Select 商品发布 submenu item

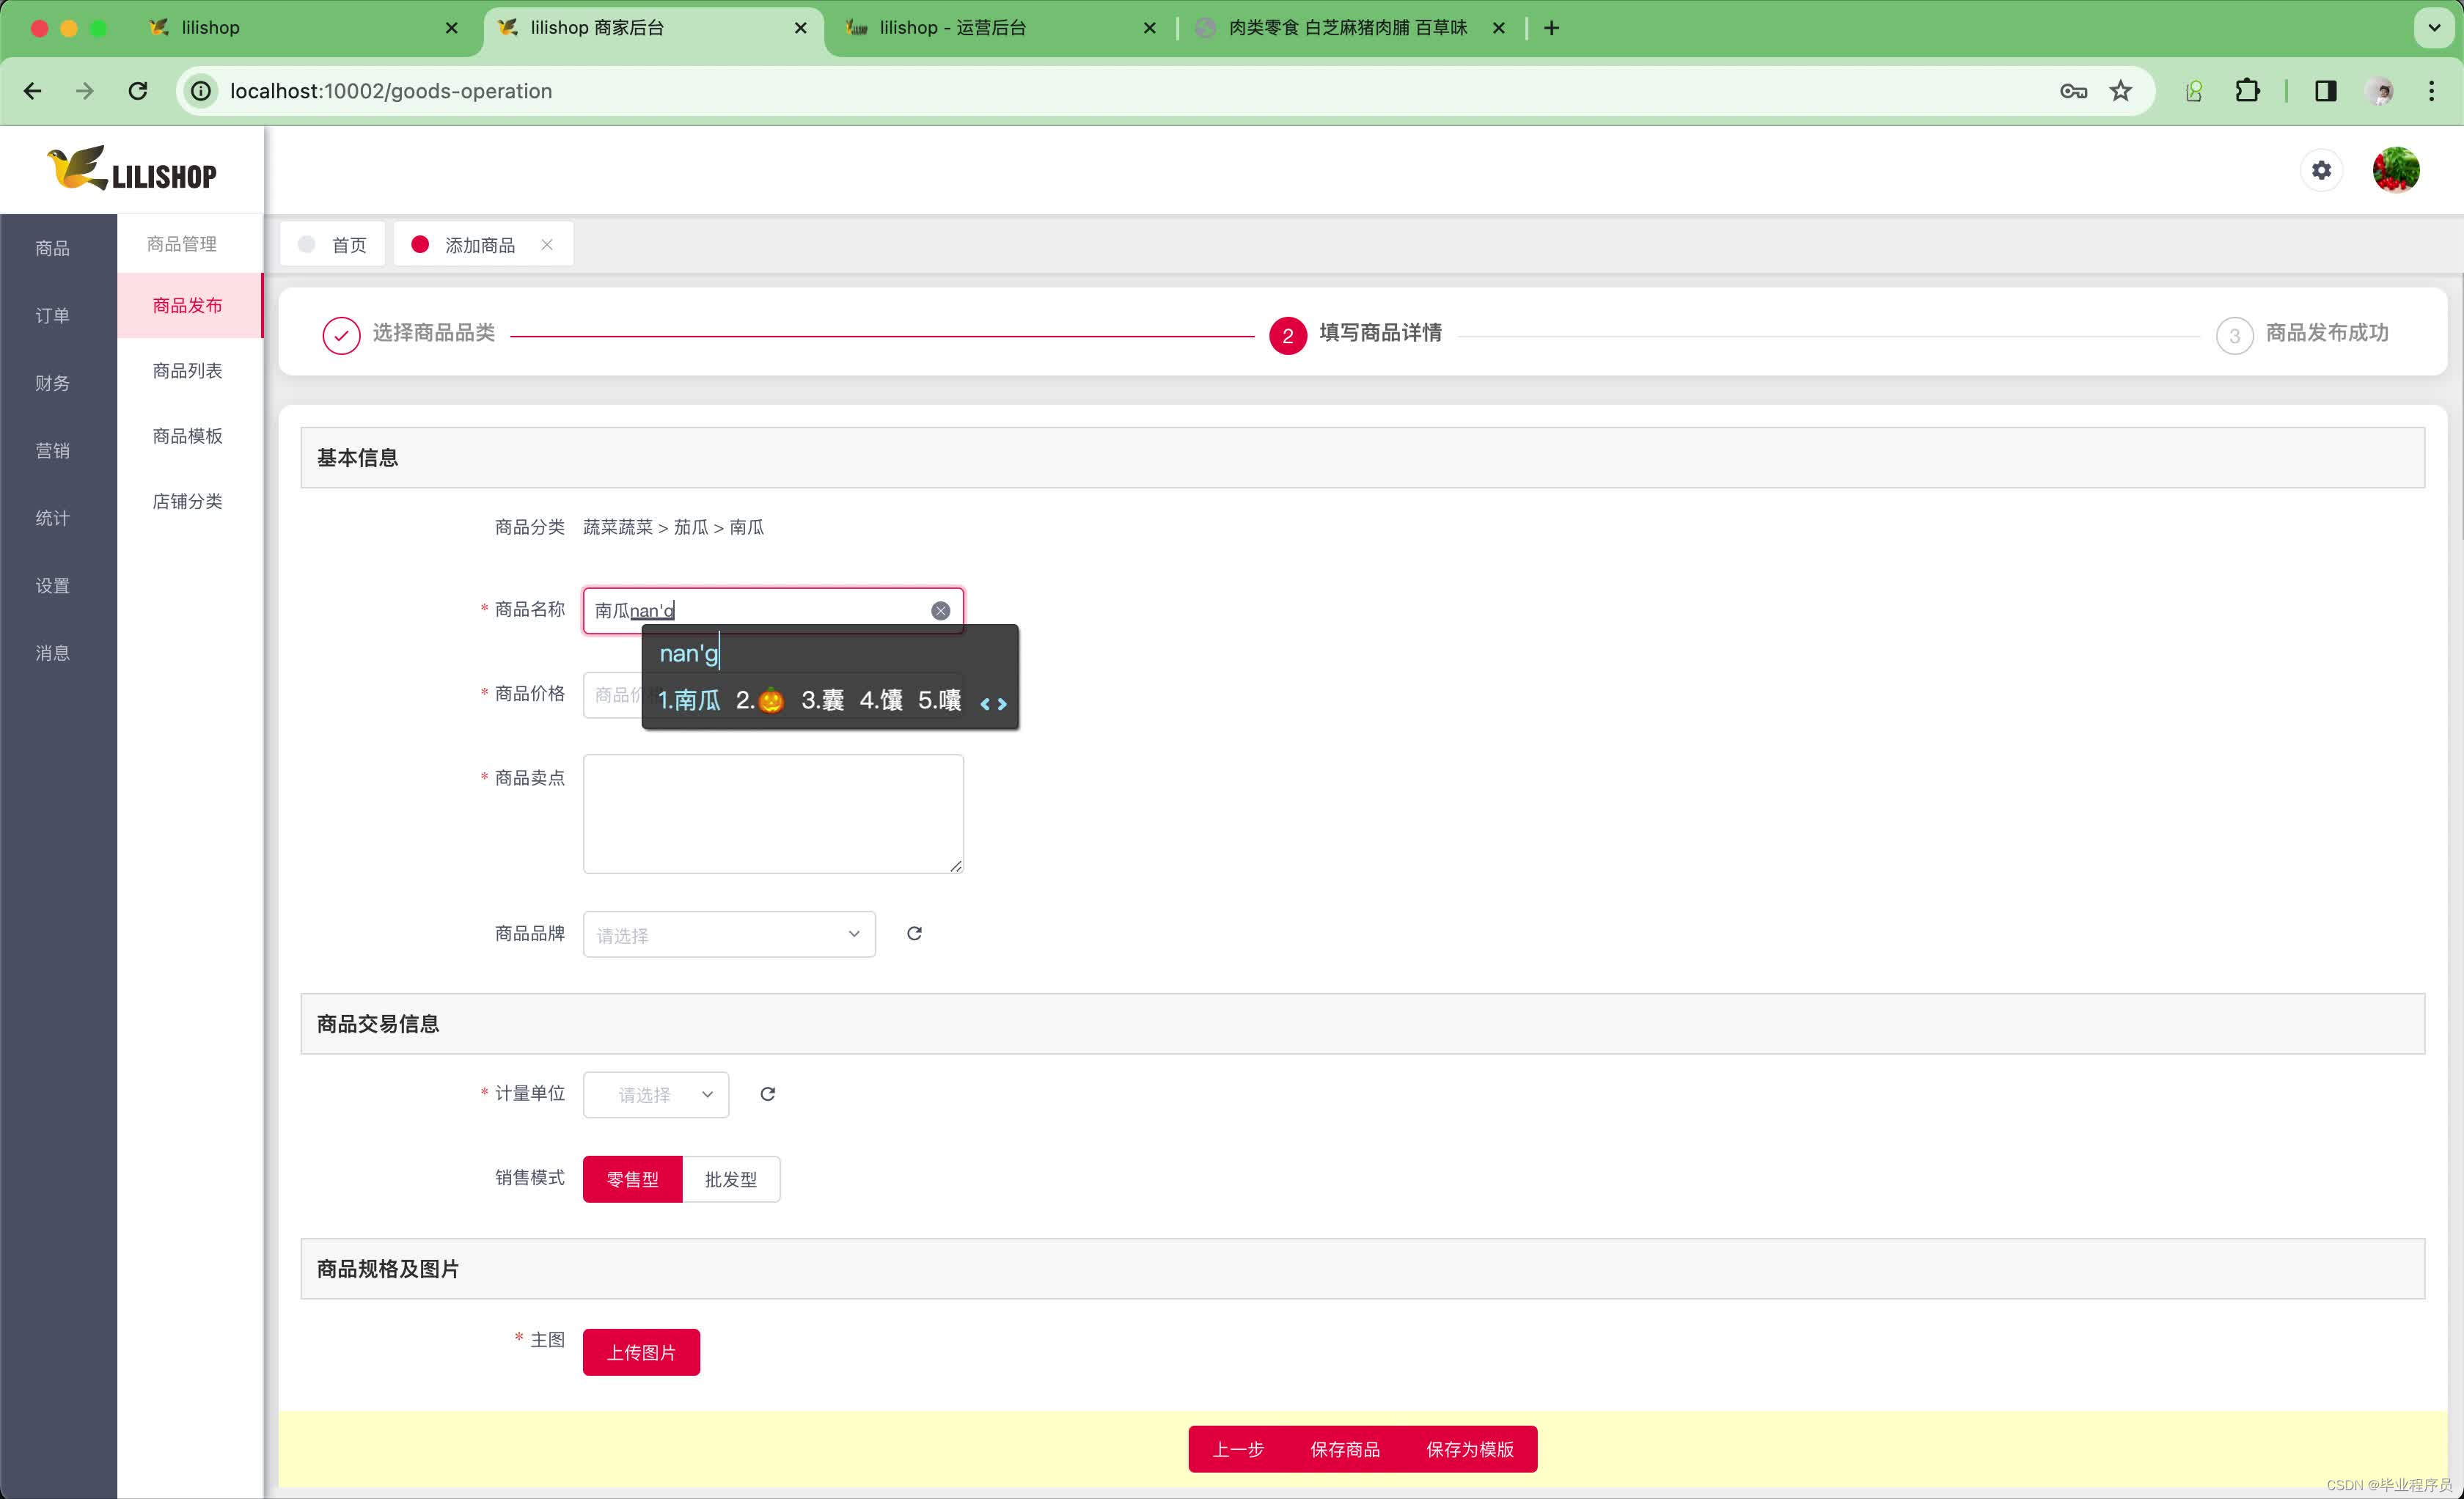(x=189, y=305)
